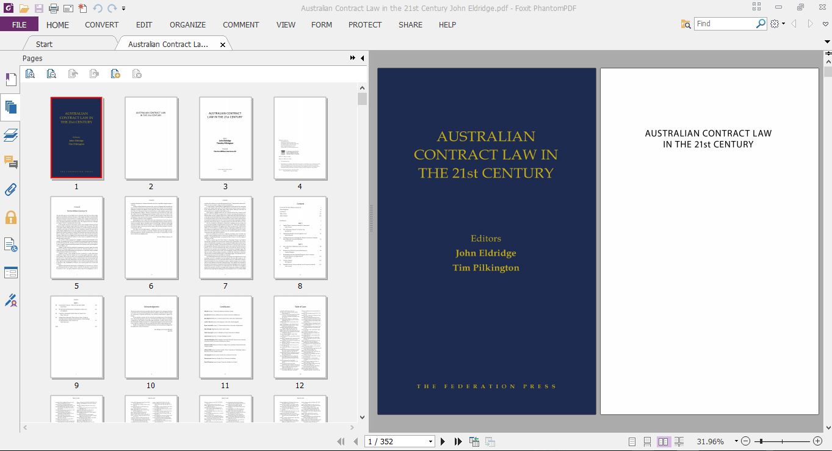The width and height of the screenshot is (832, 451).
Task: Open the Digital Signatures panel in the sidebar
Action: (10, 300)
